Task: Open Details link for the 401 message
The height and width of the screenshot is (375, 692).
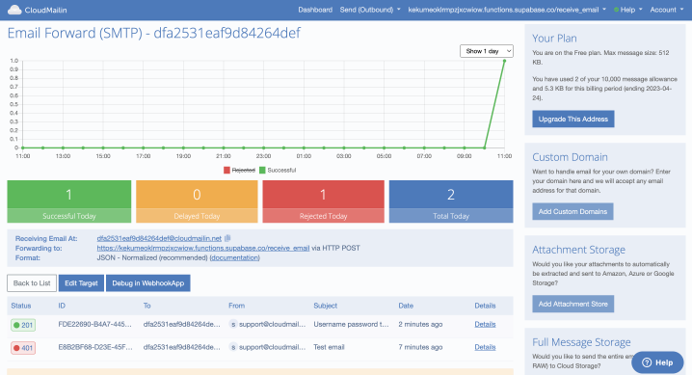Action: [x=485, y=347]
